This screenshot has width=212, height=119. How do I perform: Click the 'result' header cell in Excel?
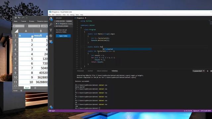[40, 35]
